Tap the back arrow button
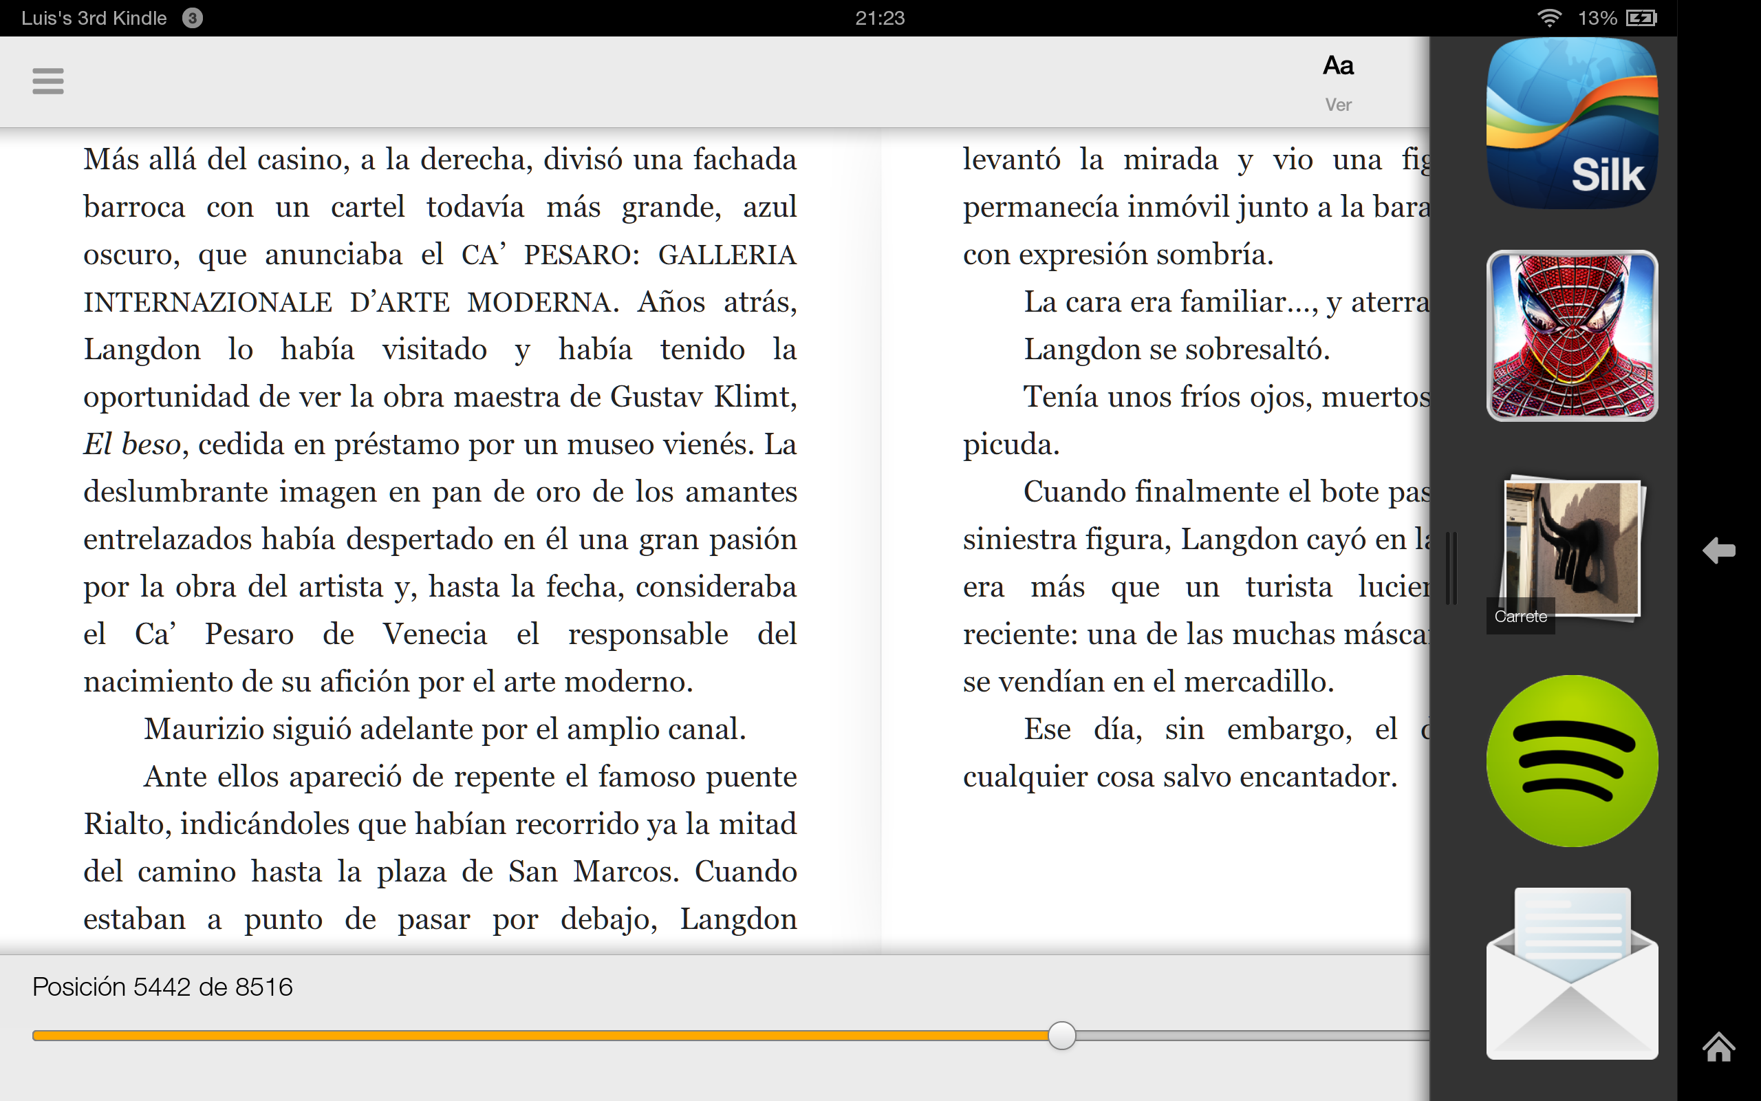The image size is (1761, 1101). pos(1719,550)
